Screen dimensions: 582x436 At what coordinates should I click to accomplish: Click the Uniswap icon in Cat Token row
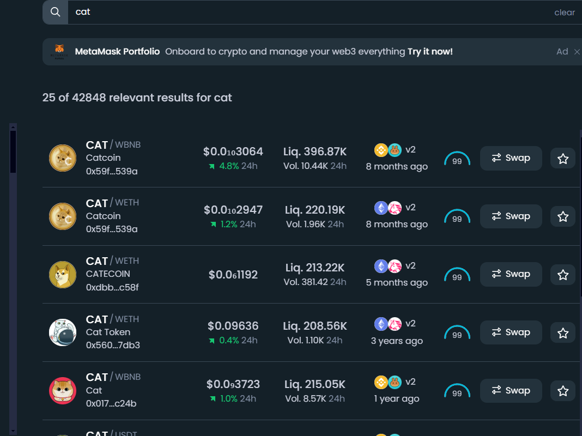tap(395, 324)
